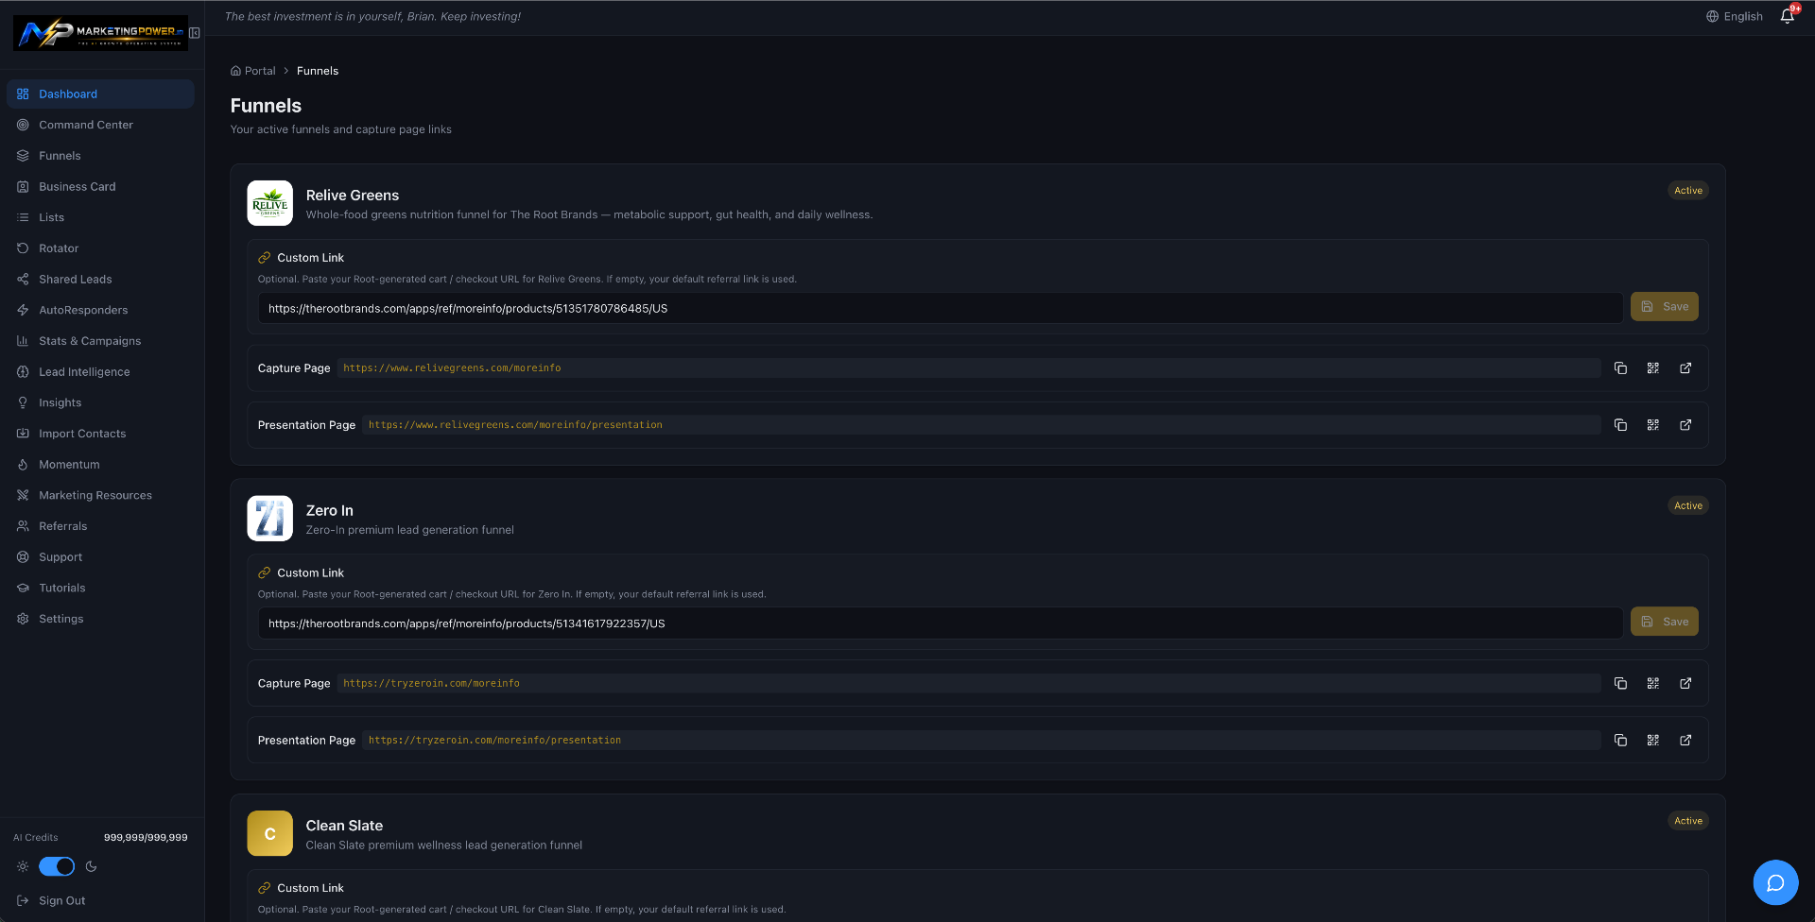Image resolution: width=1815 pixels, height=922 pixels.
Task: Open Command Center in sidebar
Action: (x=100, y=125)
